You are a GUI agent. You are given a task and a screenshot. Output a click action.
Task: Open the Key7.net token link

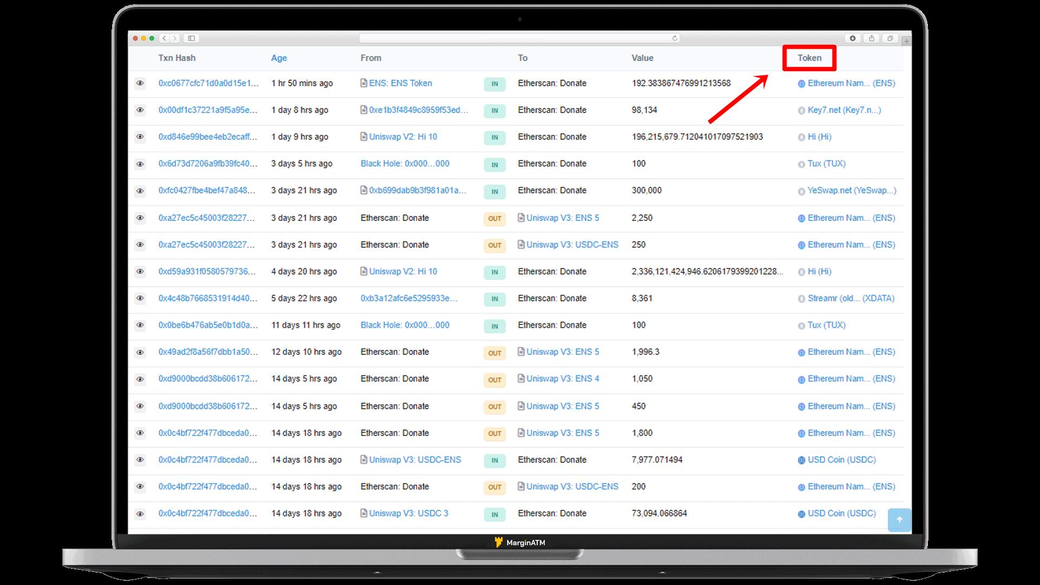(x=844, y=110)
